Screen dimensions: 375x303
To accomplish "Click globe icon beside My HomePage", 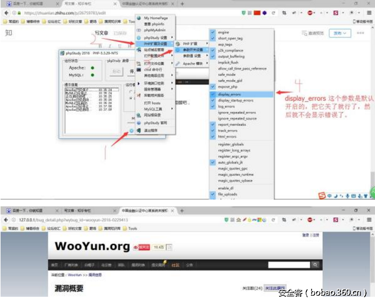I will (x=139, y=18).
